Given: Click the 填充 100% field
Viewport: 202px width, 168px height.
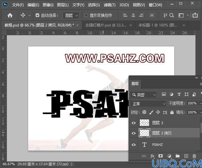Looking at the screenshot, I should tap(192, 113).
